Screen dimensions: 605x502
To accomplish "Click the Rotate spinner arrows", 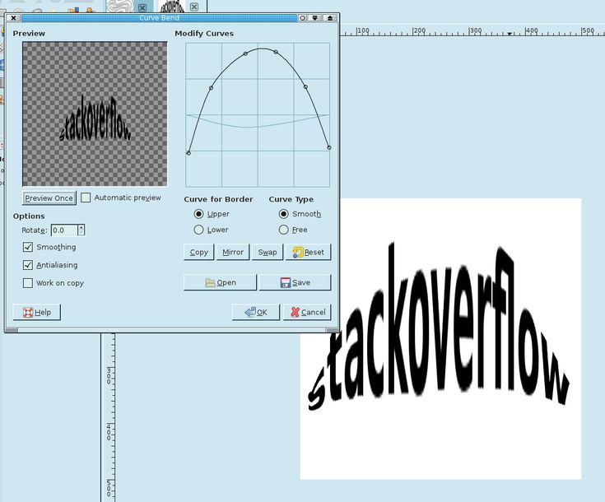I will click(81, 230).
